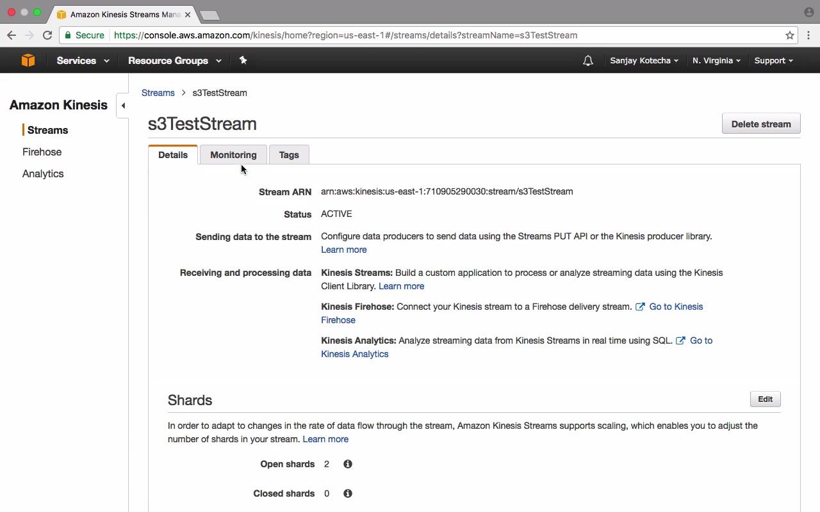Expand the Resource Groups dropdown

[x=175, y=61]
